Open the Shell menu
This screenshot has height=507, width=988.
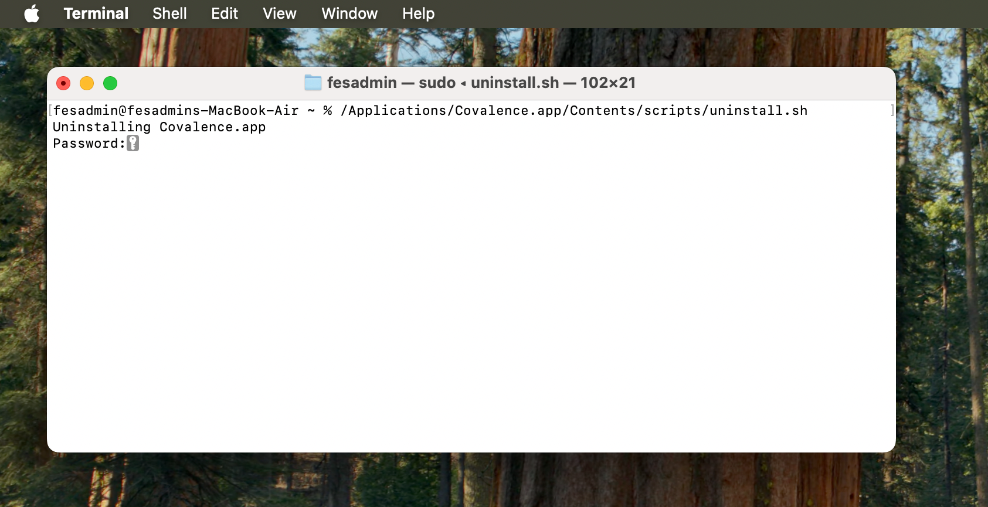click(169, 13)
